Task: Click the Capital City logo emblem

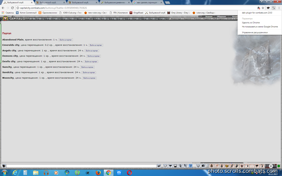Action: 5,18
